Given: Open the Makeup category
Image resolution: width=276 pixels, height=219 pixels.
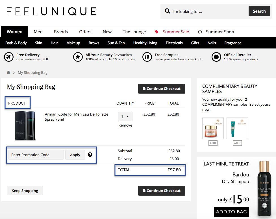Looking at the screenshot, I should (73, 43).
